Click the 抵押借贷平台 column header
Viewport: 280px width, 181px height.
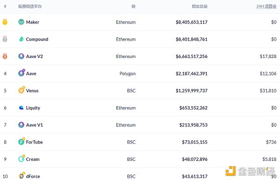(30, 7)
